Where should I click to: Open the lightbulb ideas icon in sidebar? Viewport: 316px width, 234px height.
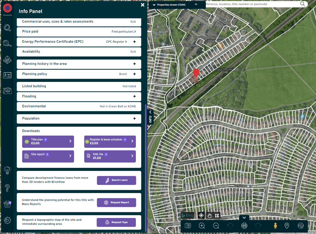tap(7, 171)
